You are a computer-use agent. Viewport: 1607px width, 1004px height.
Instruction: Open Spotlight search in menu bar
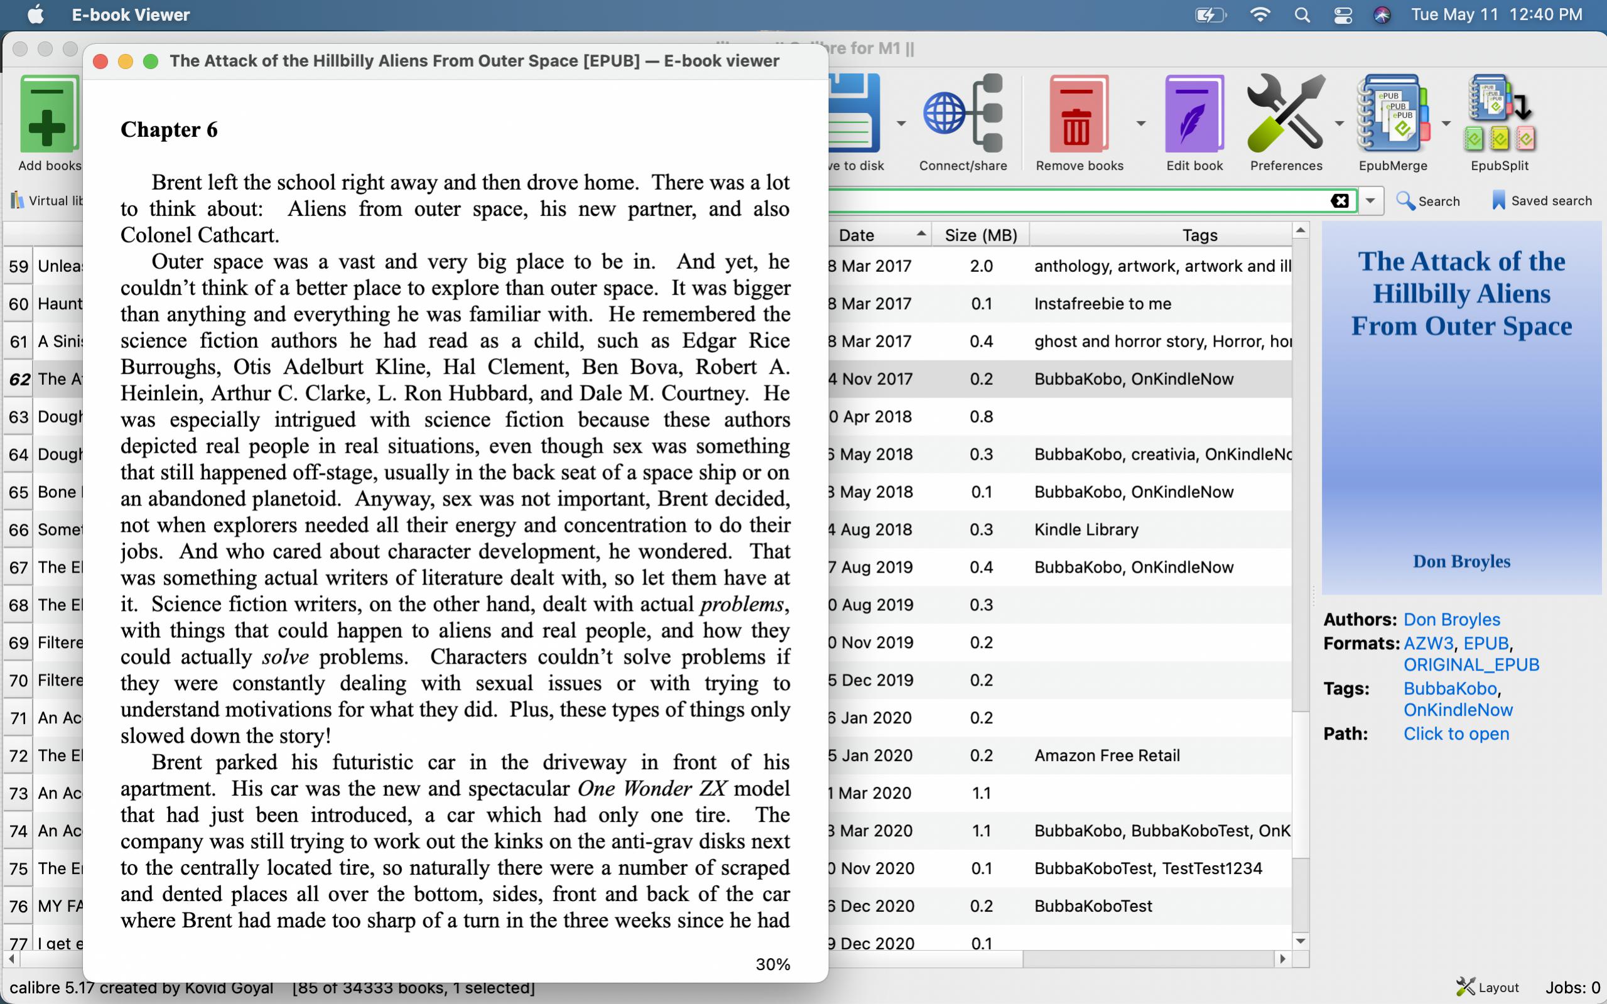(x=1302, y=14)
